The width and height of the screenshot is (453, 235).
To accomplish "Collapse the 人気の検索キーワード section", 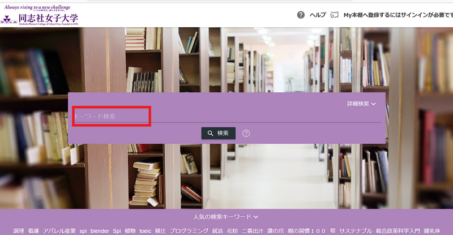I will point(225,216).
